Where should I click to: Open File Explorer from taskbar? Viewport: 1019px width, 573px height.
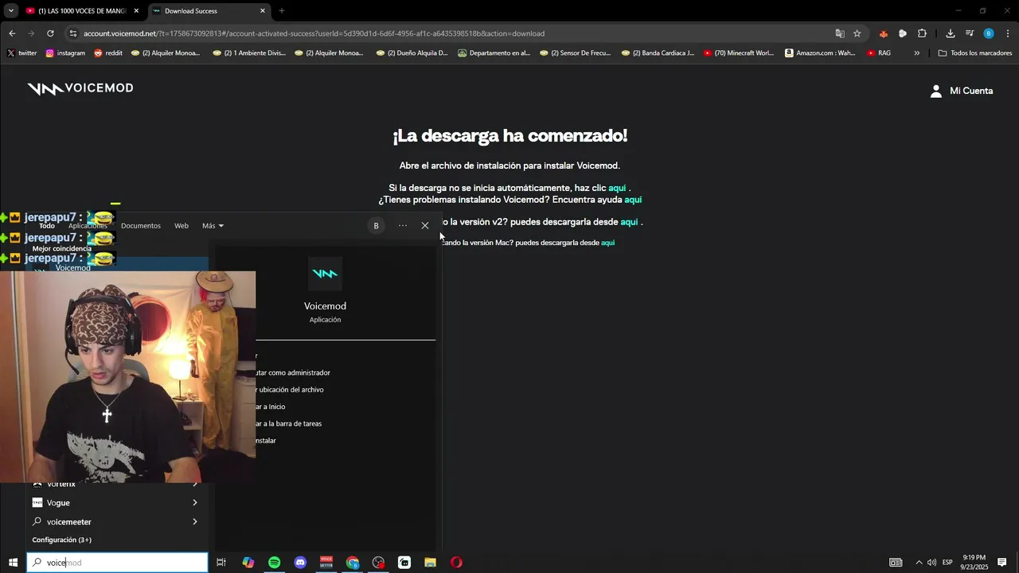pyautogui.click(x=430, y=563)
